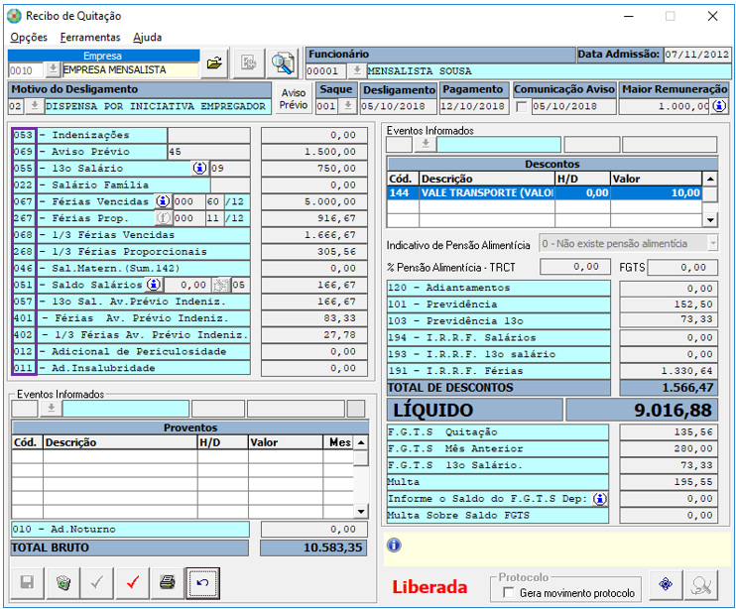Open Proventos Eventos Informados lookup arrow

[52, 409]
